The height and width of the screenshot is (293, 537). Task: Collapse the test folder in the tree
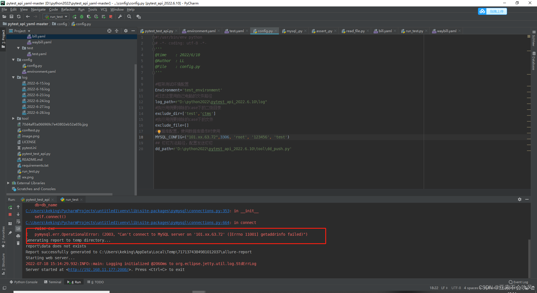pyautogui.click(x=18, y=48)
